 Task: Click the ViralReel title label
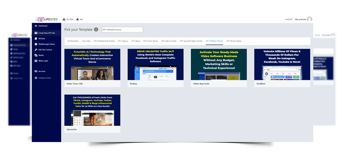(261, 84)
